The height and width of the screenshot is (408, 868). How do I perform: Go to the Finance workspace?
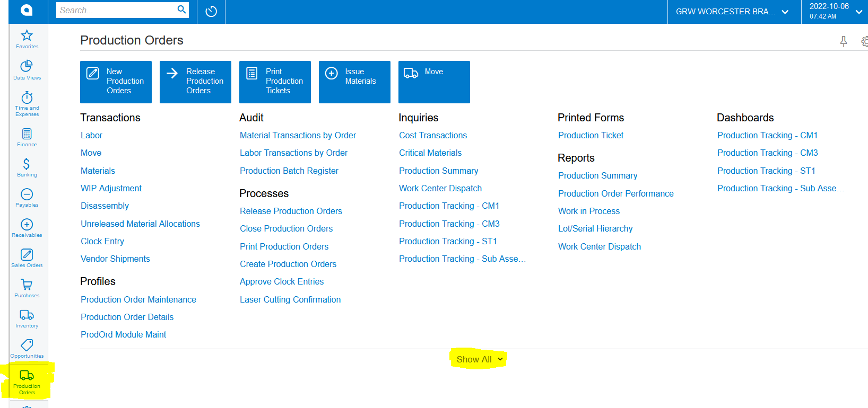[x=27, y=137]
